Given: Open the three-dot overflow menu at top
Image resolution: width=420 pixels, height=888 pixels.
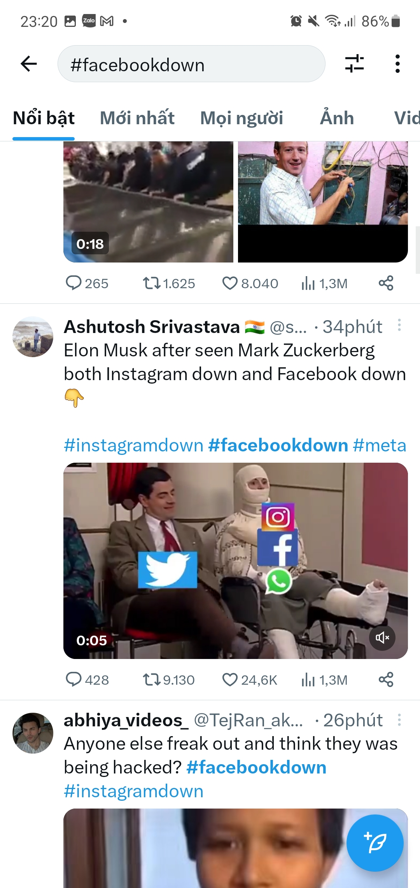Looking at the screenshot, I should point(397,64).
